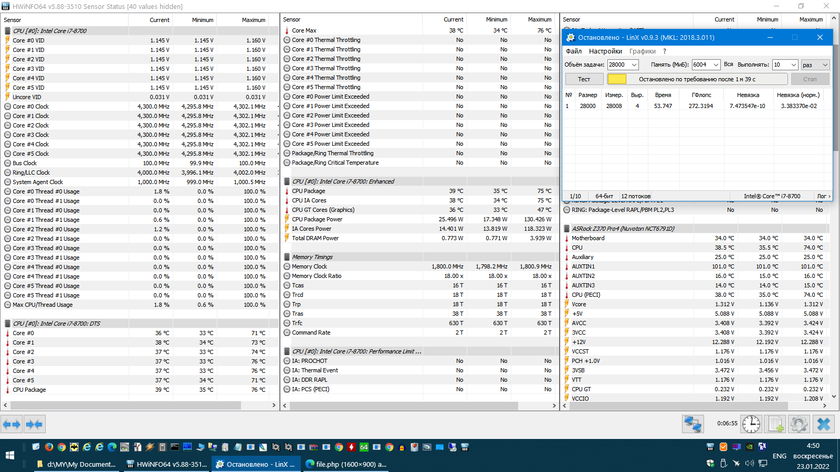Image resolution: width=840 pixels, height=472 pixels.
Task: Open volume control in system tray
Action: click(749, 463)
